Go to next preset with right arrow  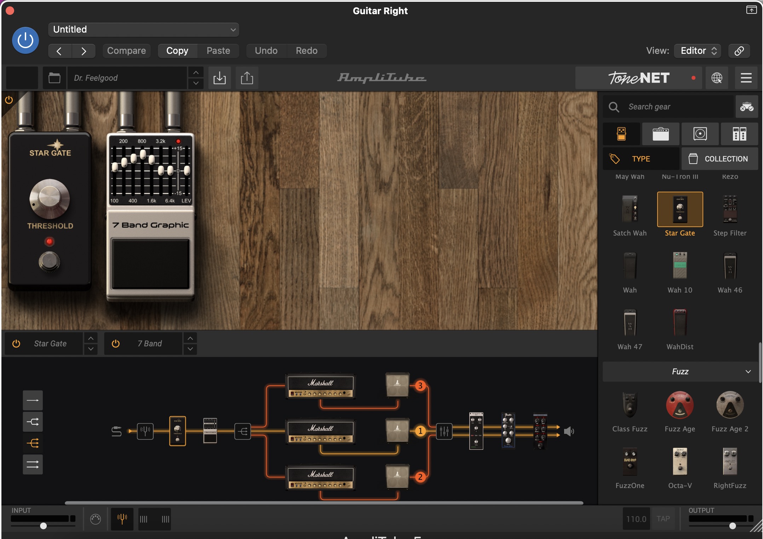tap(84, 51)
